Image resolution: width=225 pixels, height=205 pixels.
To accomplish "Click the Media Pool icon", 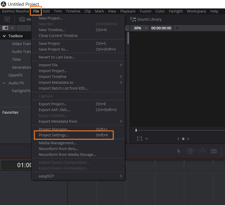I will tap(22, 19).
